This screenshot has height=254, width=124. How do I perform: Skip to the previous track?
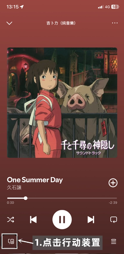tap(33, 220)
